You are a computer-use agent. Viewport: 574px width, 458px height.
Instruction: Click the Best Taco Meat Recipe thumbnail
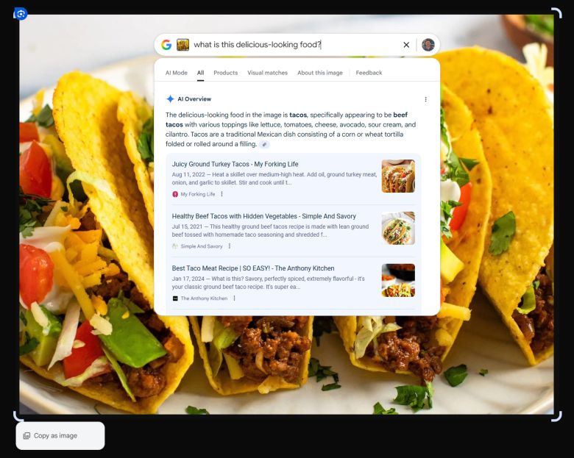pos(397,280)
